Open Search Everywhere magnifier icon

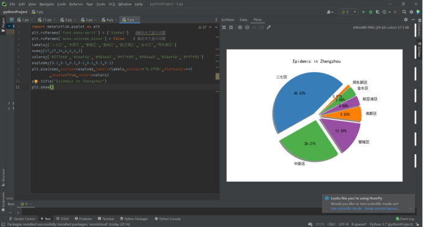404,12
